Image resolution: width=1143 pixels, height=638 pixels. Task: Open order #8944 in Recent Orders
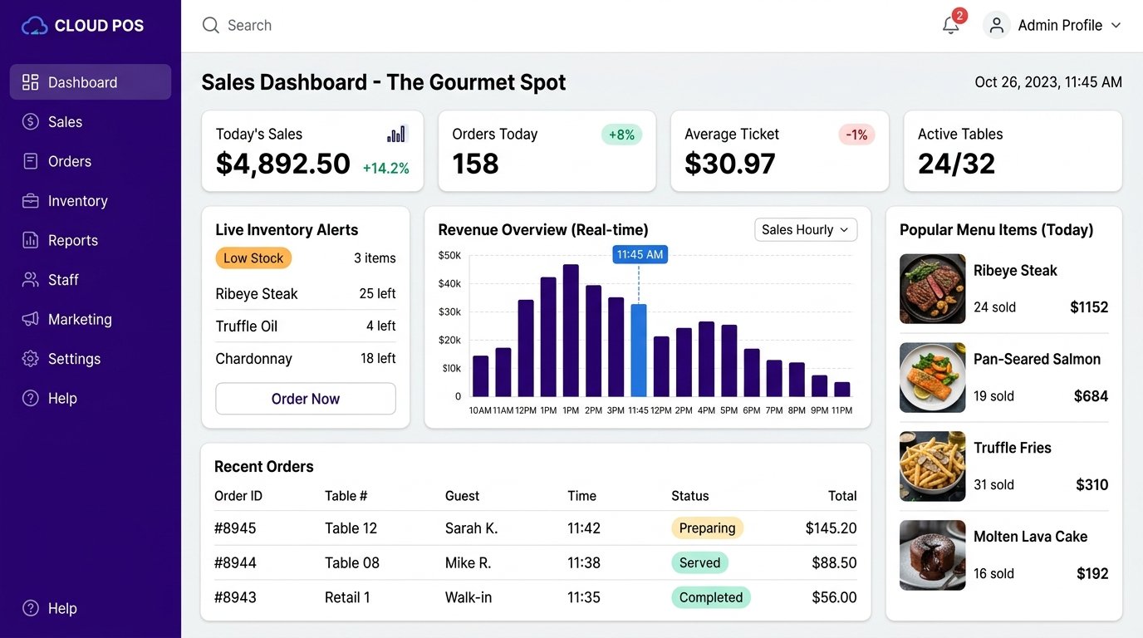pyautogui.click(x=536, y=563)
